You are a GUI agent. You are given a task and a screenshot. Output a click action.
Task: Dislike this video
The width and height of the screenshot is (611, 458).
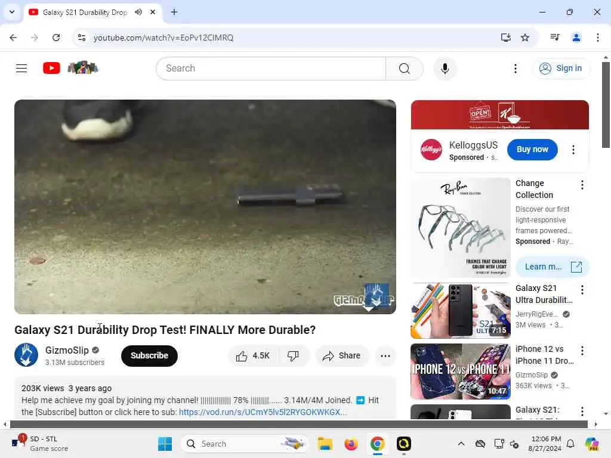pyautogui.click(x=293, y=355)
